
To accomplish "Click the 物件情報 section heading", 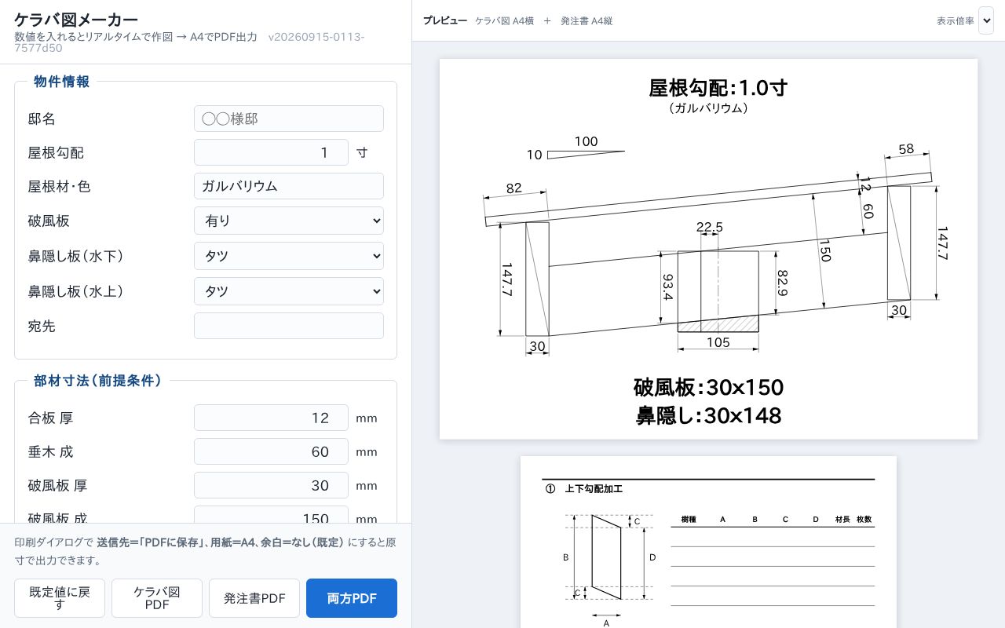I will (x=62, y=82).
